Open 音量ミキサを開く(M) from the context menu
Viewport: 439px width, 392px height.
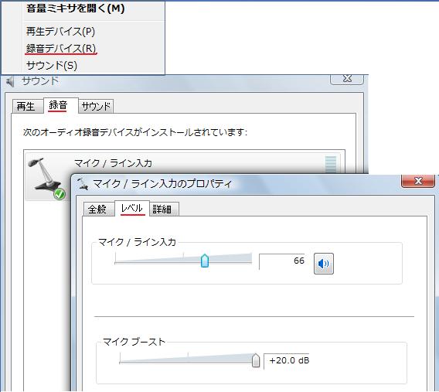pyautogui.click(x=76, y=9)
